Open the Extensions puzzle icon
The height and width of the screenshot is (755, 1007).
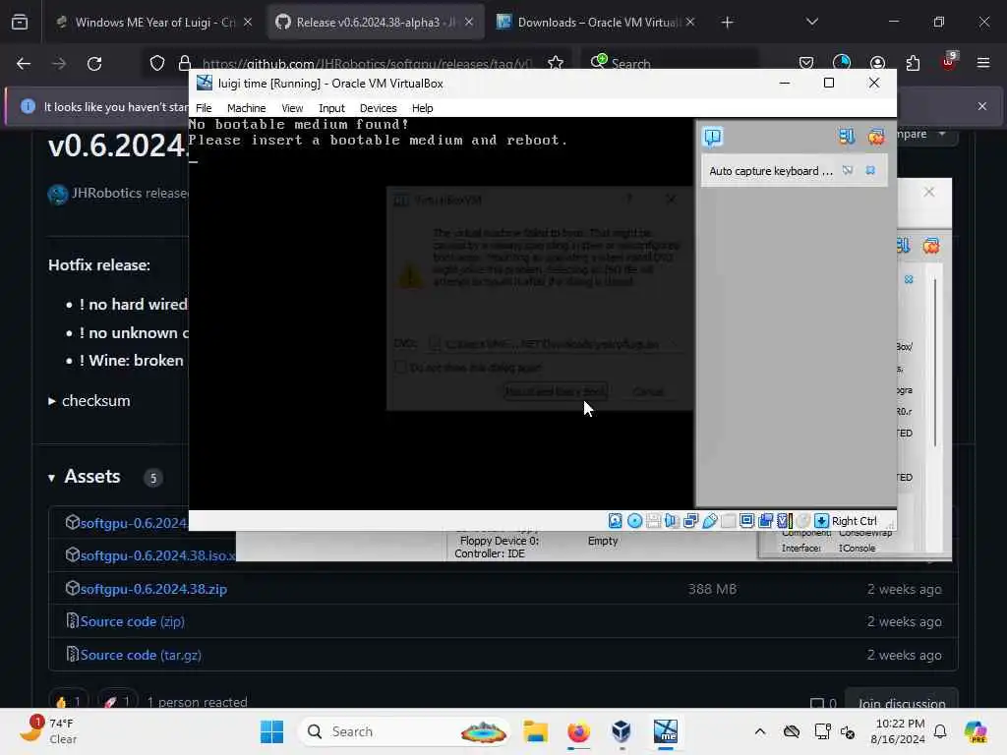[x=913, y=63]
